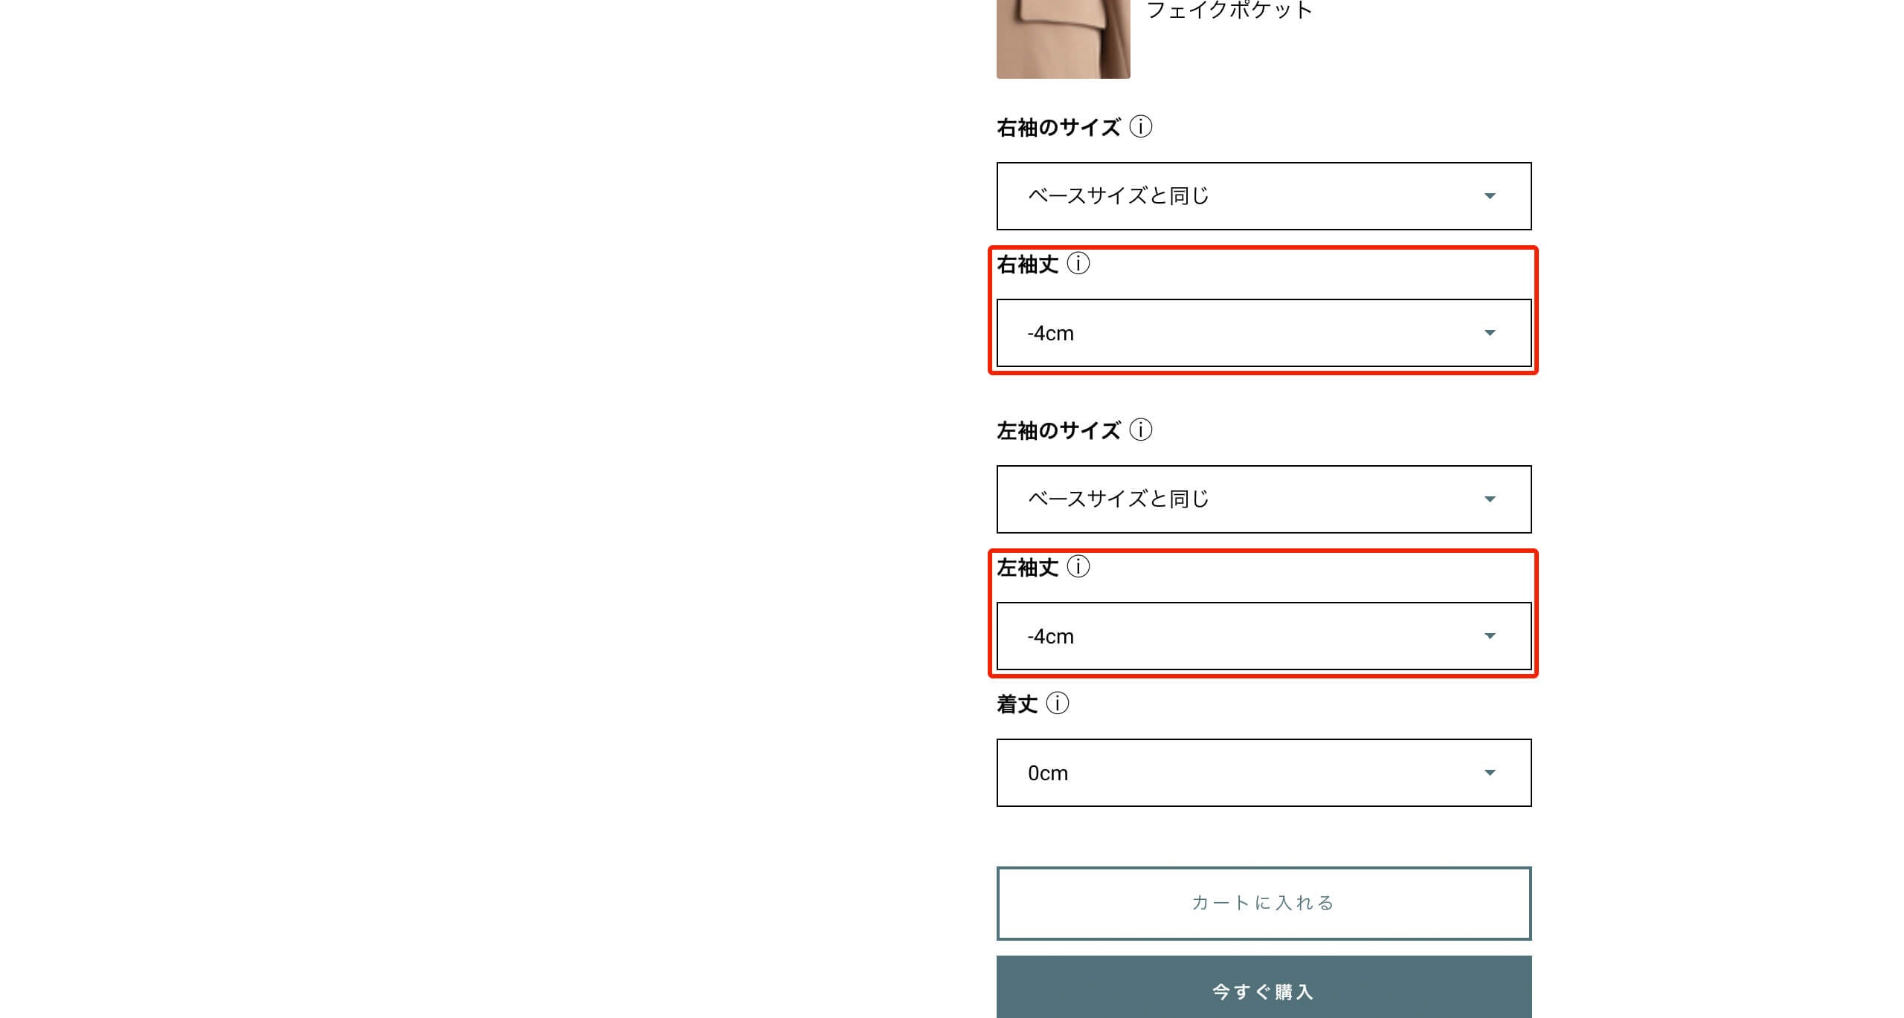Click 今すぐ購入 button
Viewport: 1904px width, 1018px height.
tap(1263, 991)
